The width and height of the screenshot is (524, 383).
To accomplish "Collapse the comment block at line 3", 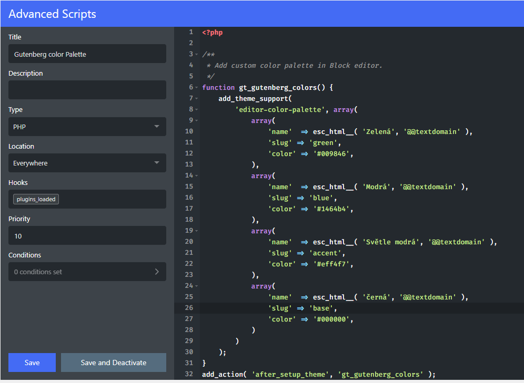I will tap(197, 55).
